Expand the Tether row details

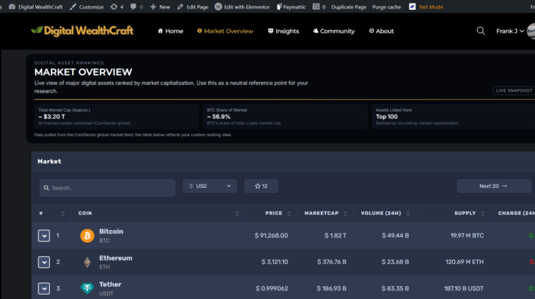pos(44,288)
